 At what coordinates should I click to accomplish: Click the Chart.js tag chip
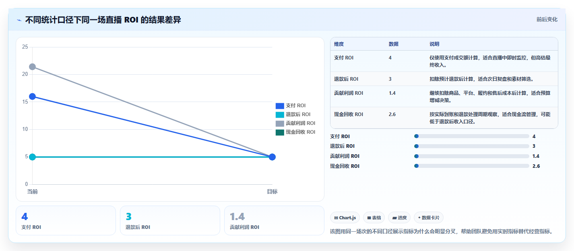point(345,218)
